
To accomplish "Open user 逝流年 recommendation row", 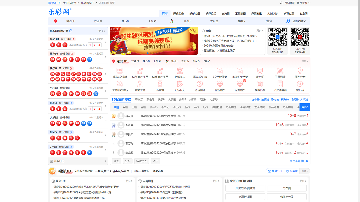I will (x=210, y=125).
